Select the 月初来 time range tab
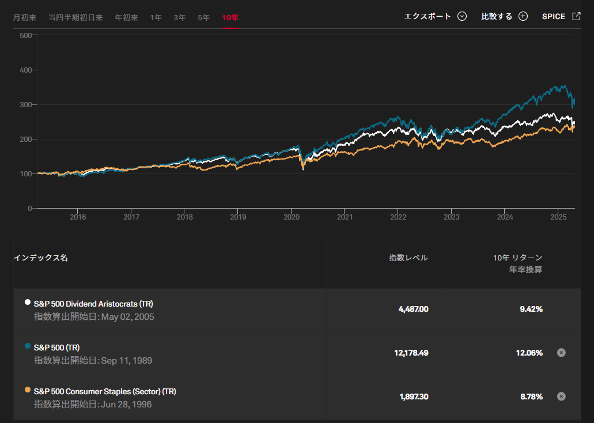Screen dimensions: 594x423 (25, 17)
